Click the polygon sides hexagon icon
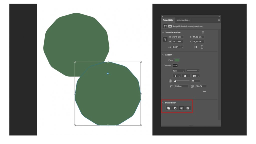The width and height of the screenshot is (256, 144). click(170, 81)
